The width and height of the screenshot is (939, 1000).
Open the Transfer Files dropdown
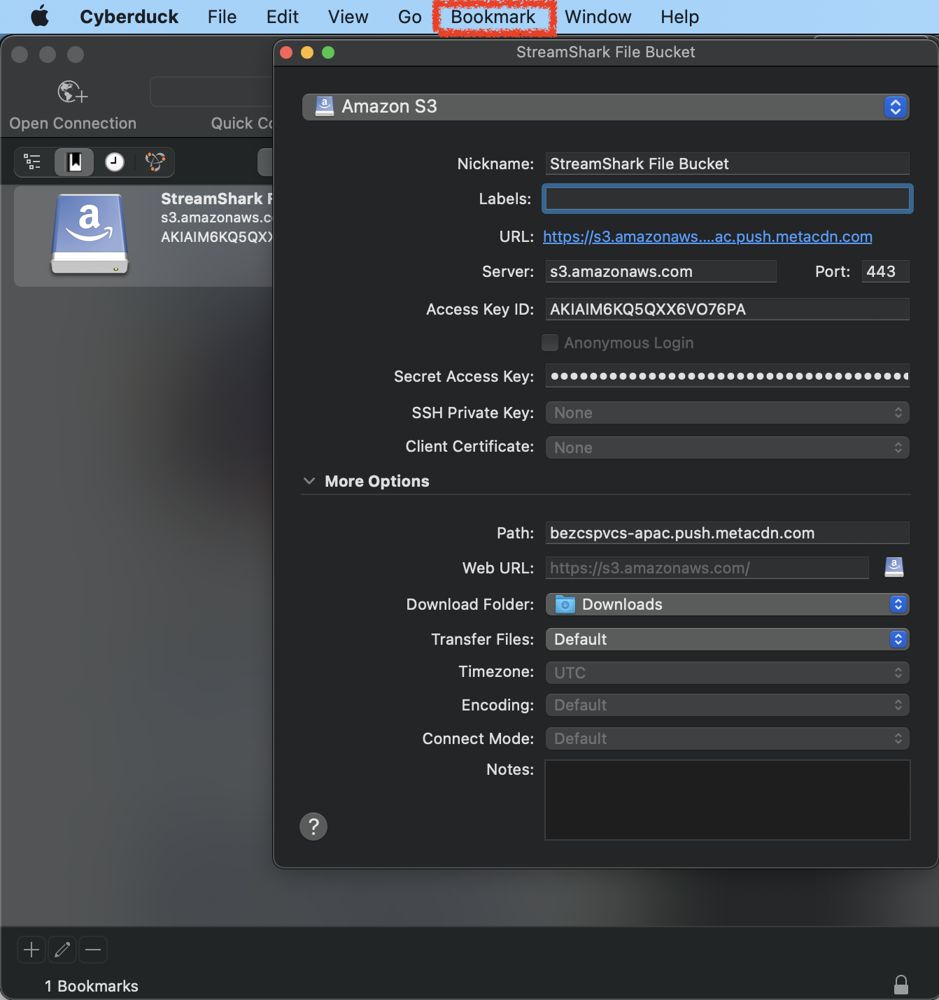point(727,639)
